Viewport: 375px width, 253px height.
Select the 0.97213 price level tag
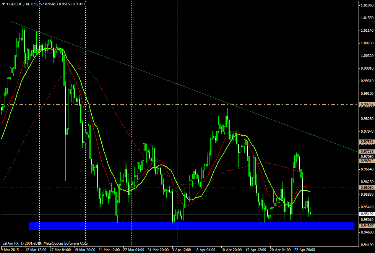[367, 152]
